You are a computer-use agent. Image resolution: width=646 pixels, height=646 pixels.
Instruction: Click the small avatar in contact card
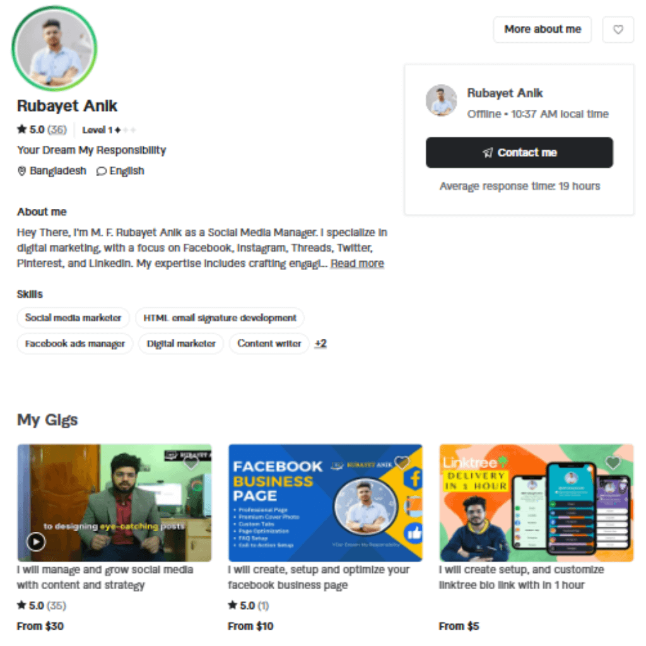pyautogui.click(x=441, y=100)
